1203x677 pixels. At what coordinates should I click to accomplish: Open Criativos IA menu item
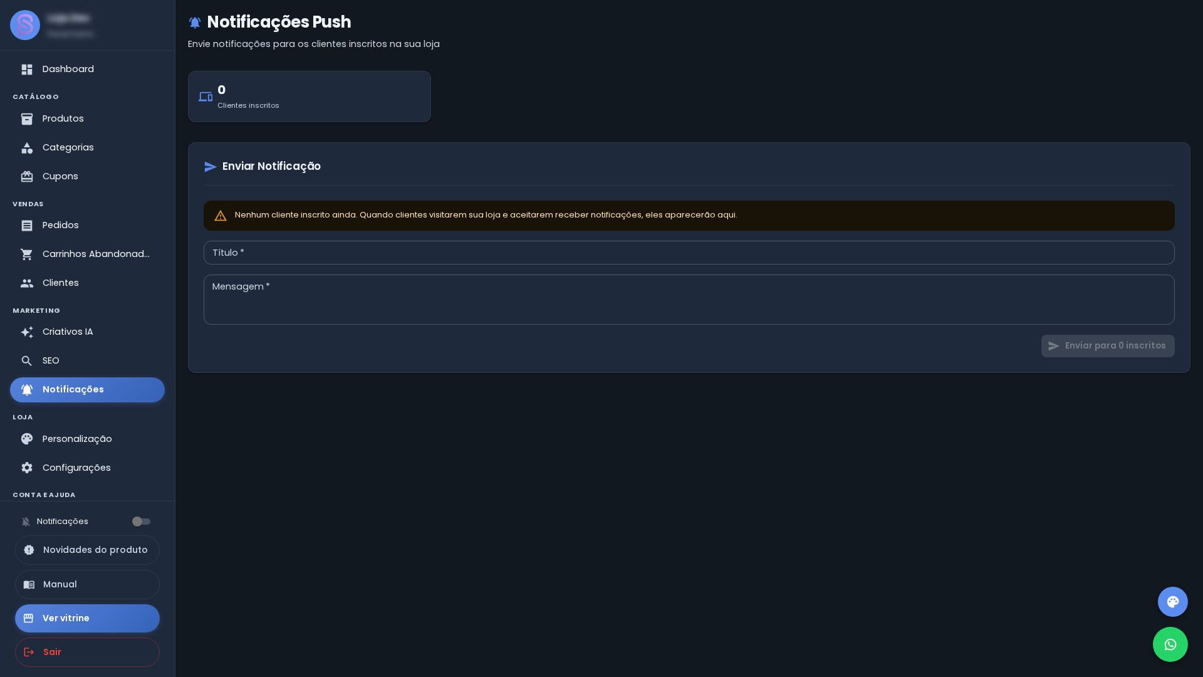87,332
